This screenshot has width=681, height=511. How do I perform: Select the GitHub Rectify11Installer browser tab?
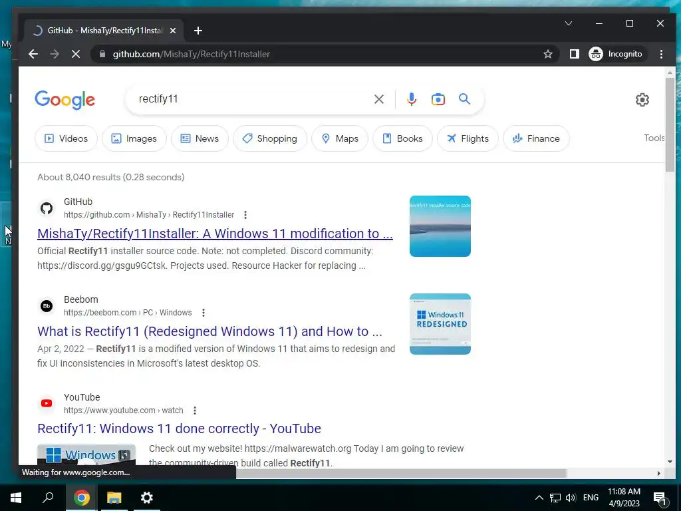point(104,31)
